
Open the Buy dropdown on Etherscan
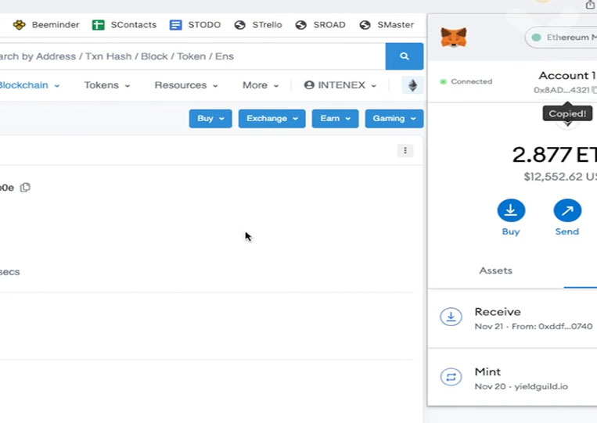[x=210, y=119]
